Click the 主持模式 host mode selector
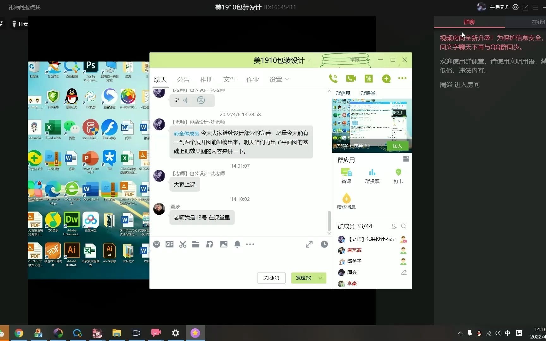546x341 pixels. pyautogui.click(x=499, y=7)
